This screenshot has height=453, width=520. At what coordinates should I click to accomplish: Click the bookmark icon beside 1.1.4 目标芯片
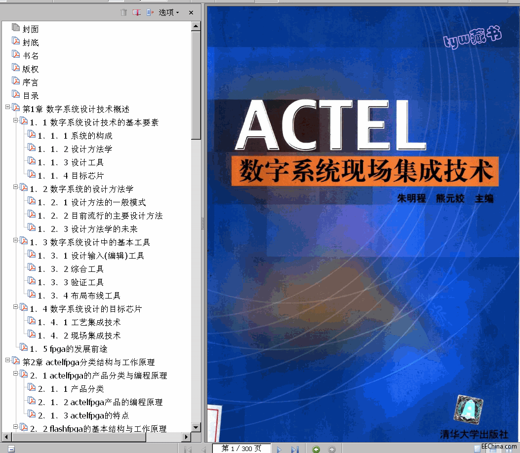click(32, 174)
